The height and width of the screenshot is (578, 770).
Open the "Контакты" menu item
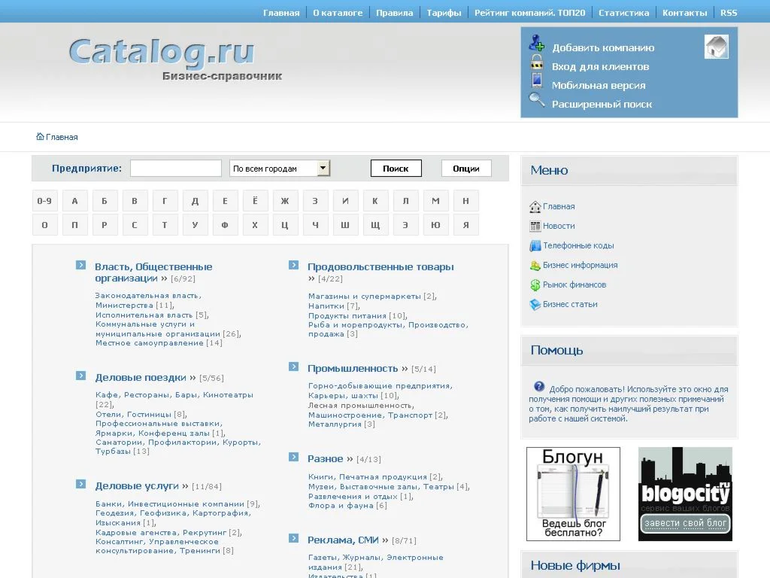pyautogui.click(x=684, y=12)
